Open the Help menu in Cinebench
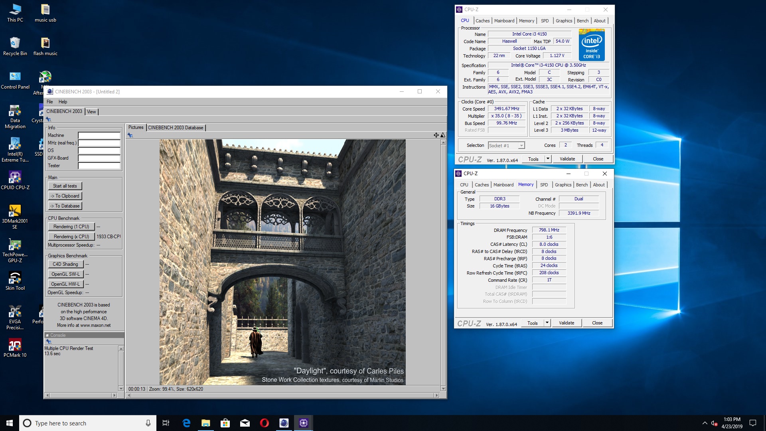 pos(63,102)
